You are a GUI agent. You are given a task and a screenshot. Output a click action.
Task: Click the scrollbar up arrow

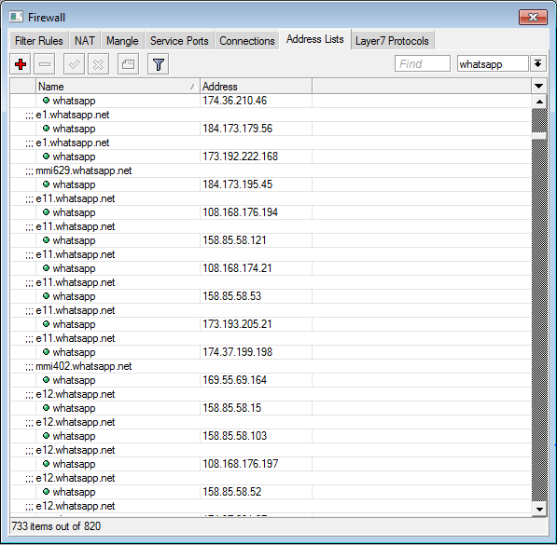pyautogui.click(x=539, y=102)
